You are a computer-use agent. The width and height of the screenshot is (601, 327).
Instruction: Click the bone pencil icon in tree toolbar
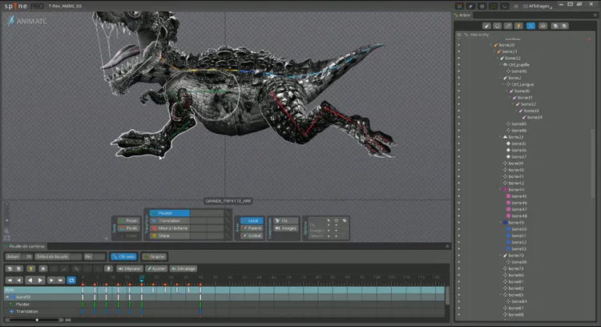point(486,26)
